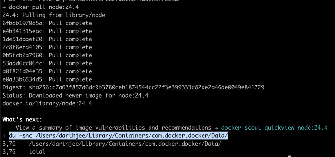
Task: Click the sha256 digest hash line
Action: (x=133, y=87)
